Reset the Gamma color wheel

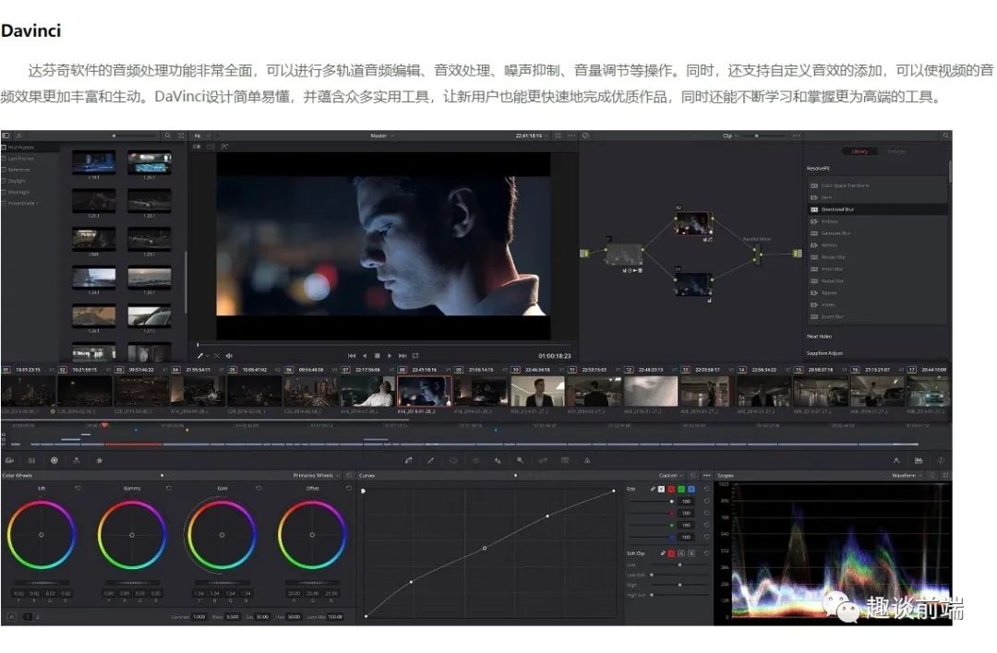coord(169,488)
